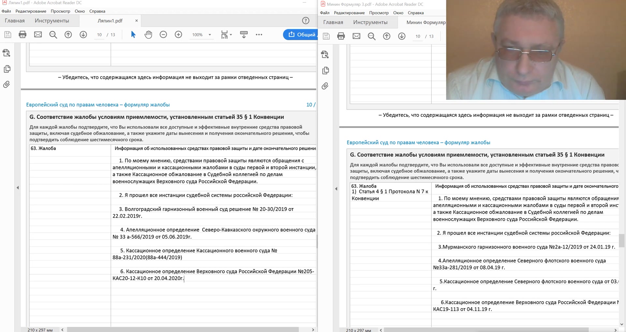Screen dimensions: 626x332
Task: Collapse left pane arrow in Минин window
Action: click(x=336, y=189)
